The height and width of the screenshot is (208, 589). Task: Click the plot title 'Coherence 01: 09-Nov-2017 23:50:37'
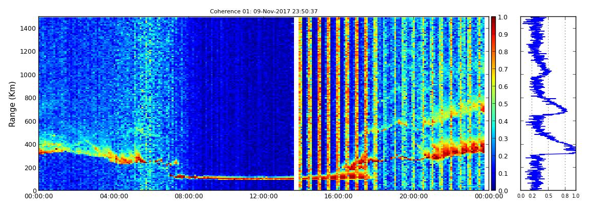point(264,11)
